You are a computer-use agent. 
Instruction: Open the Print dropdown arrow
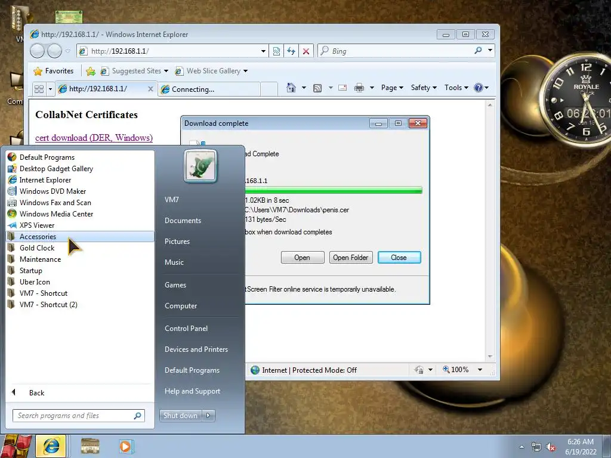point(372,88)
